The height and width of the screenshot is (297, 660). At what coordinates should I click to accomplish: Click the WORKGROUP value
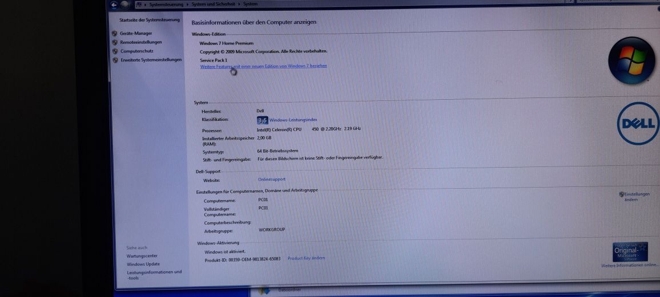pyautogui.click(x=272, y=230)
